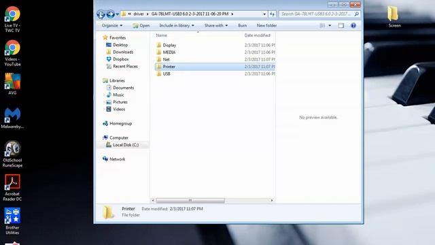Open Downloads in Favorites
Screen dimensions: 435x245
[123, 52]
